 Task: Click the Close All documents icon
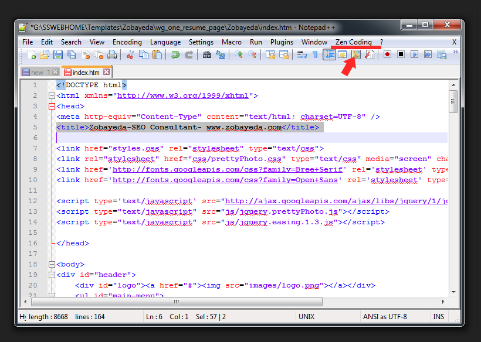click(x=99, y=55)
